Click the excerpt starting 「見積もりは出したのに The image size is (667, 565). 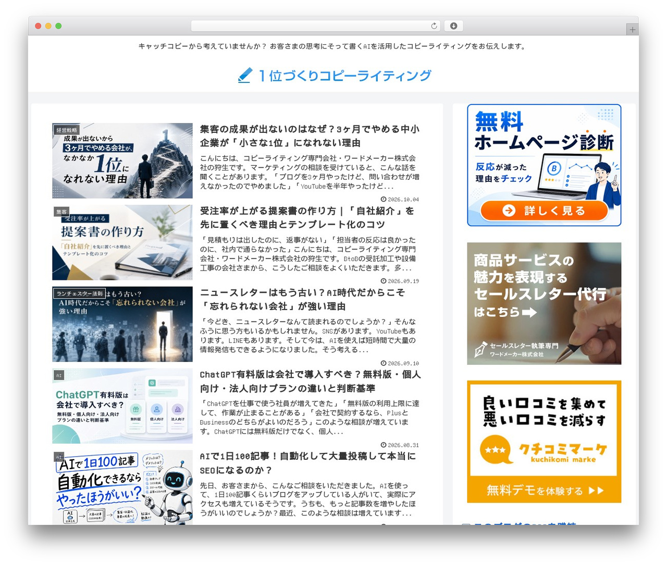coord(308,254)
